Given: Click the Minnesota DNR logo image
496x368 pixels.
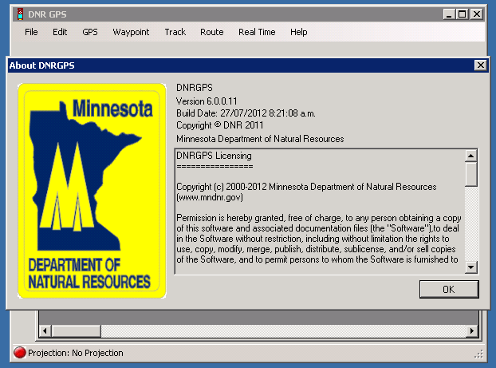Looking at the screenshot, I should [92, 191].
